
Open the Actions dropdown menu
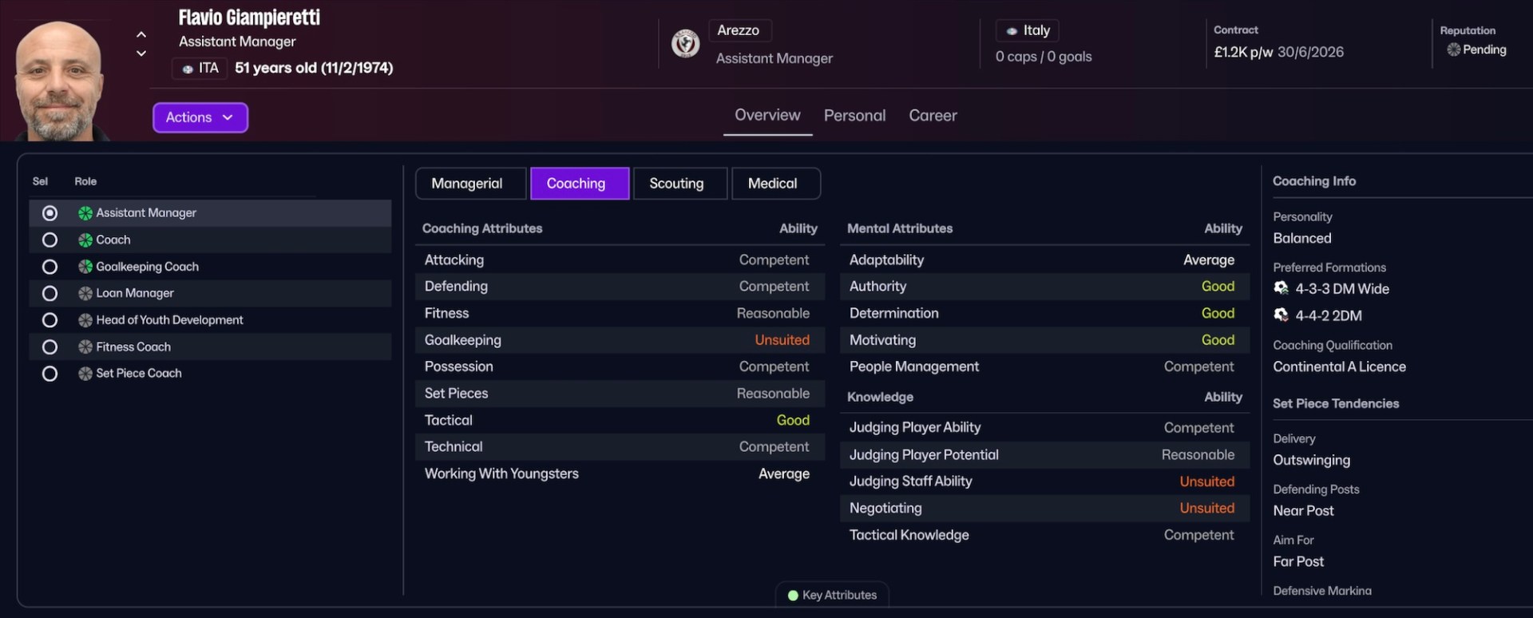coord(200,117)
